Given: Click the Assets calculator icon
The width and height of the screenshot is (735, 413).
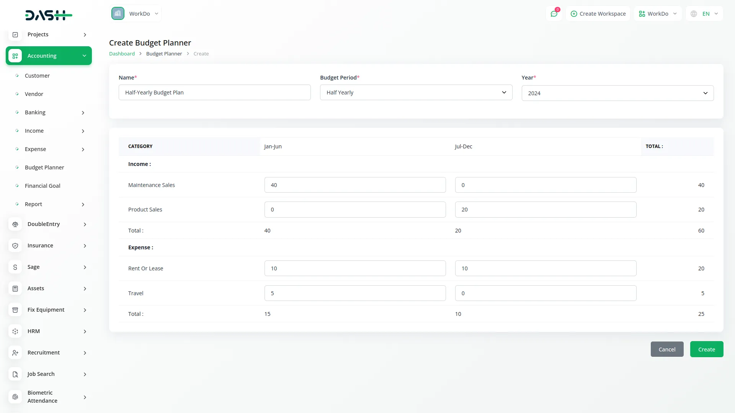Looking at the screenshot, I should pyautogui.click(x=15, y=289).
